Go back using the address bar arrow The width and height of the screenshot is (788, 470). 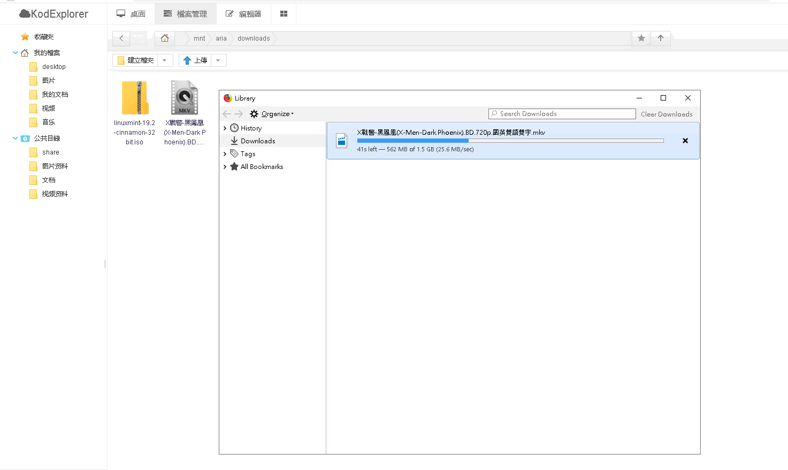point(121,38)
